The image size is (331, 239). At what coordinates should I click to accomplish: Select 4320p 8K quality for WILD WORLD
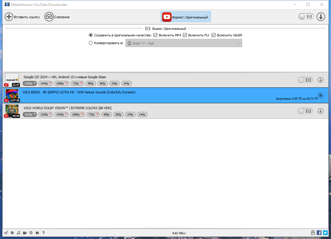[30, 114]
